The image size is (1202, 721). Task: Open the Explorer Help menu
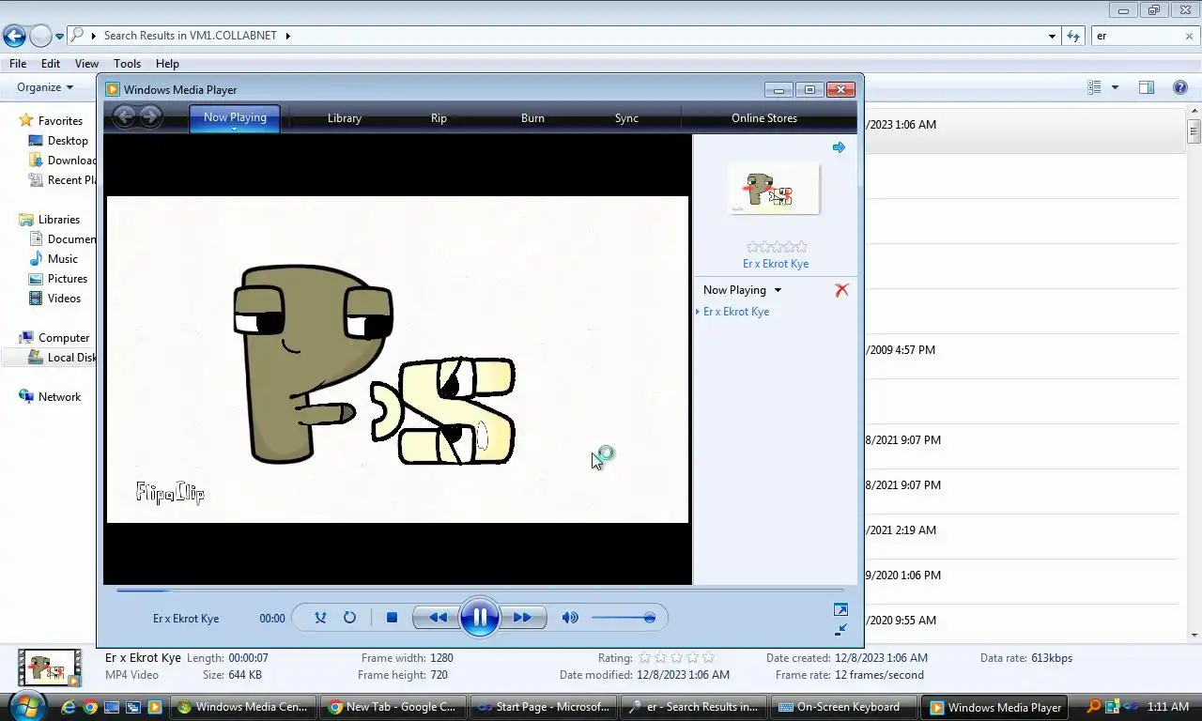167,64
